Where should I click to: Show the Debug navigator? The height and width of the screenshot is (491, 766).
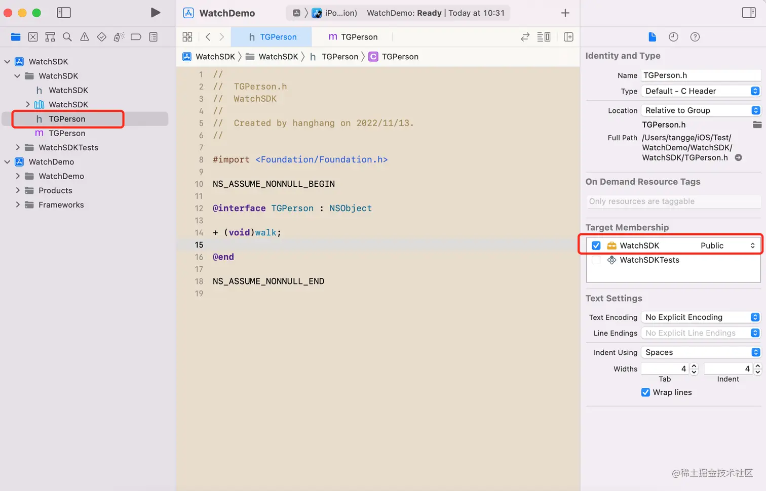point(119,37)
